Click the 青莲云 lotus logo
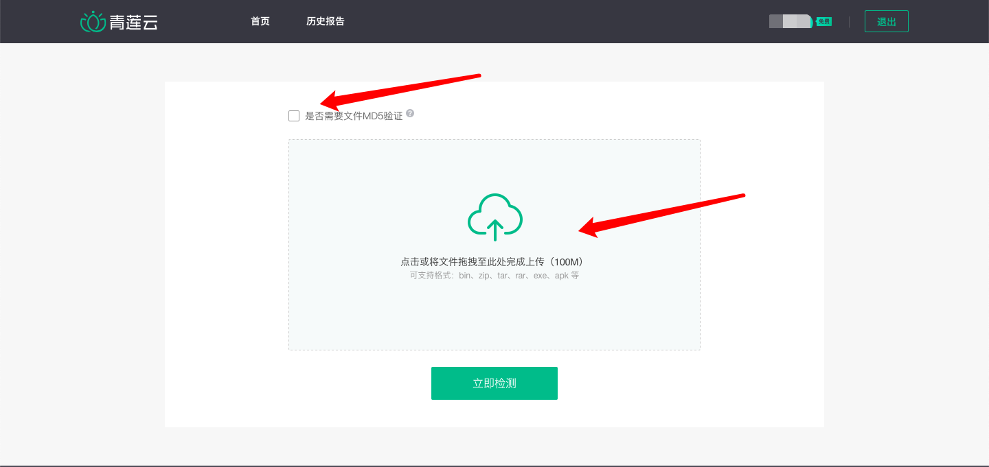The width and height of the screenshot is (989, 467). tap(119, 22)
